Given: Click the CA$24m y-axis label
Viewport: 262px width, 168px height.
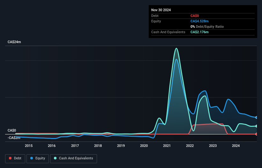Looking at the screenshot, I should click(14, 42).
